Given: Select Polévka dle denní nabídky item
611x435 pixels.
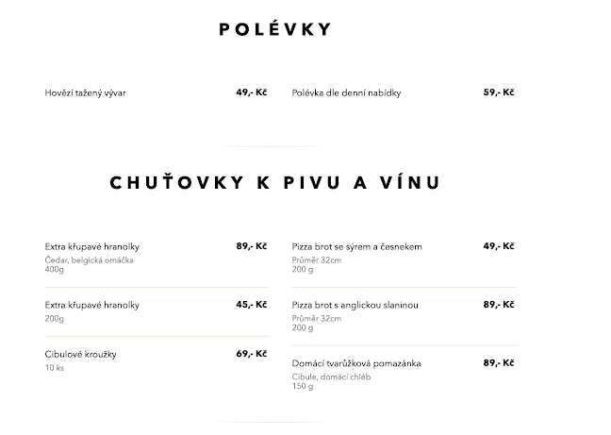Looking at the screenshot, I should [346, 93].
